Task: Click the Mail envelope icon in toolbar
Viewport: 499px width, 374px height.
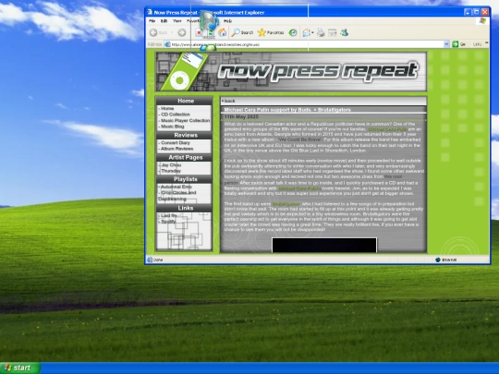Action: [x=306, y=32]
